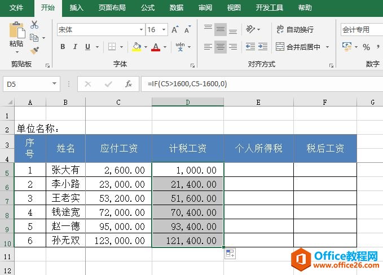Click the percent style icon

(x=367, y=47)
